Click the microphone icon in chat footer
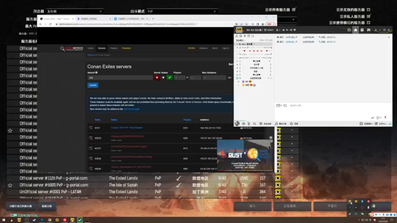Viewport: 397px width, 223px height. coord(249,123)
